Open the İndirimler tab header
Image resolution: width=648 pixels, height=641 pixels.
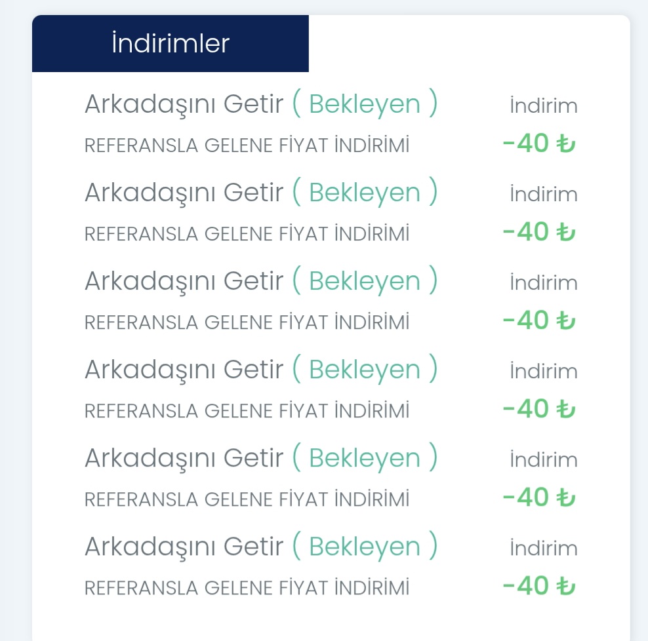(171, 43)
